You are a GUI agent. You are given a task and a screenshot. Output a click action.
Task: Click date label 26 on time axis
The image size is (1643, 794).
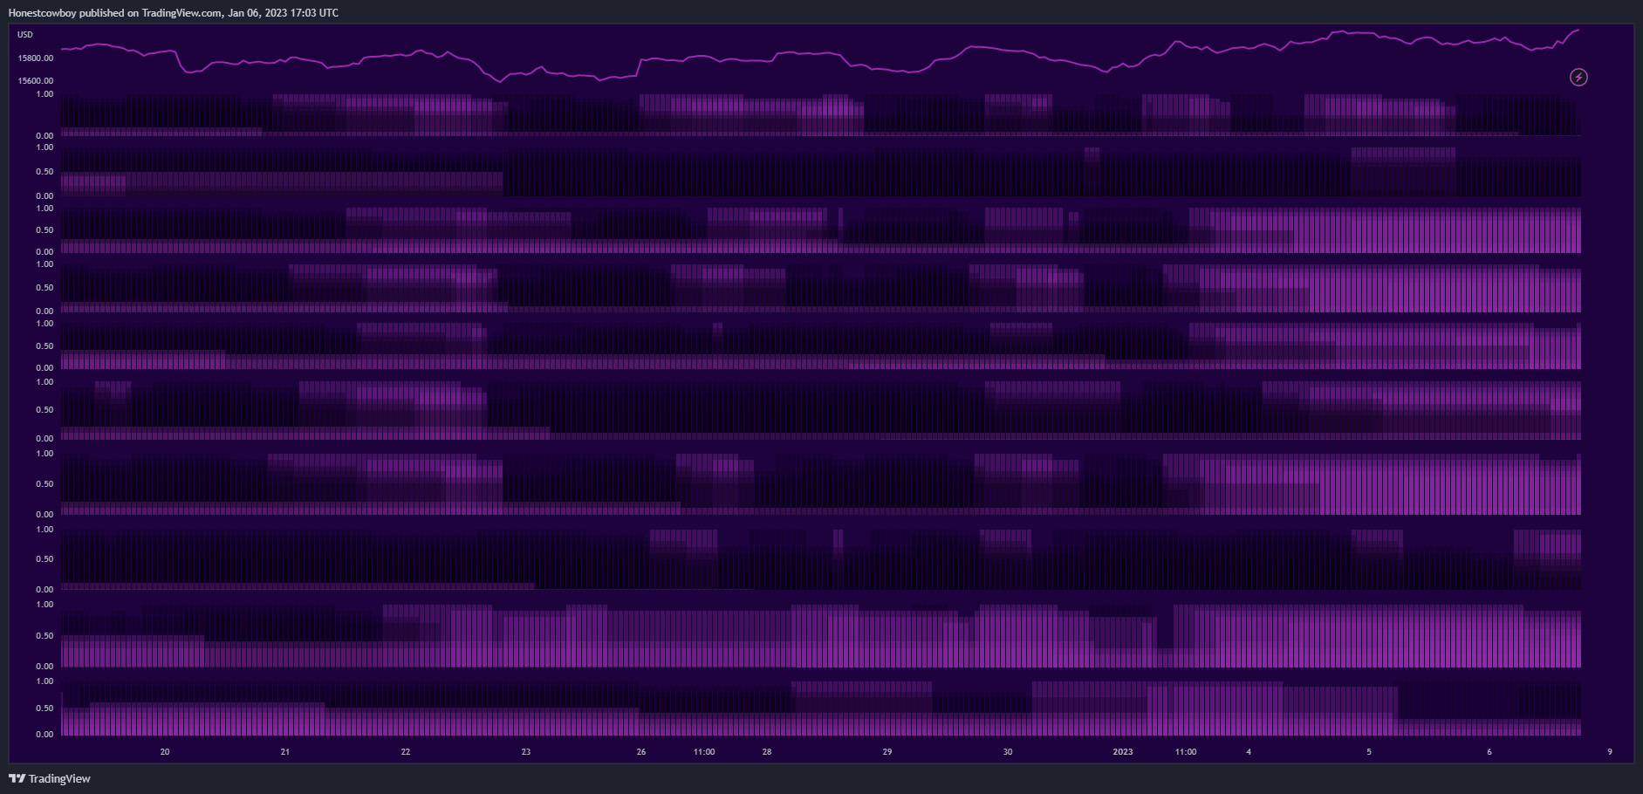(x=641, y=751)
